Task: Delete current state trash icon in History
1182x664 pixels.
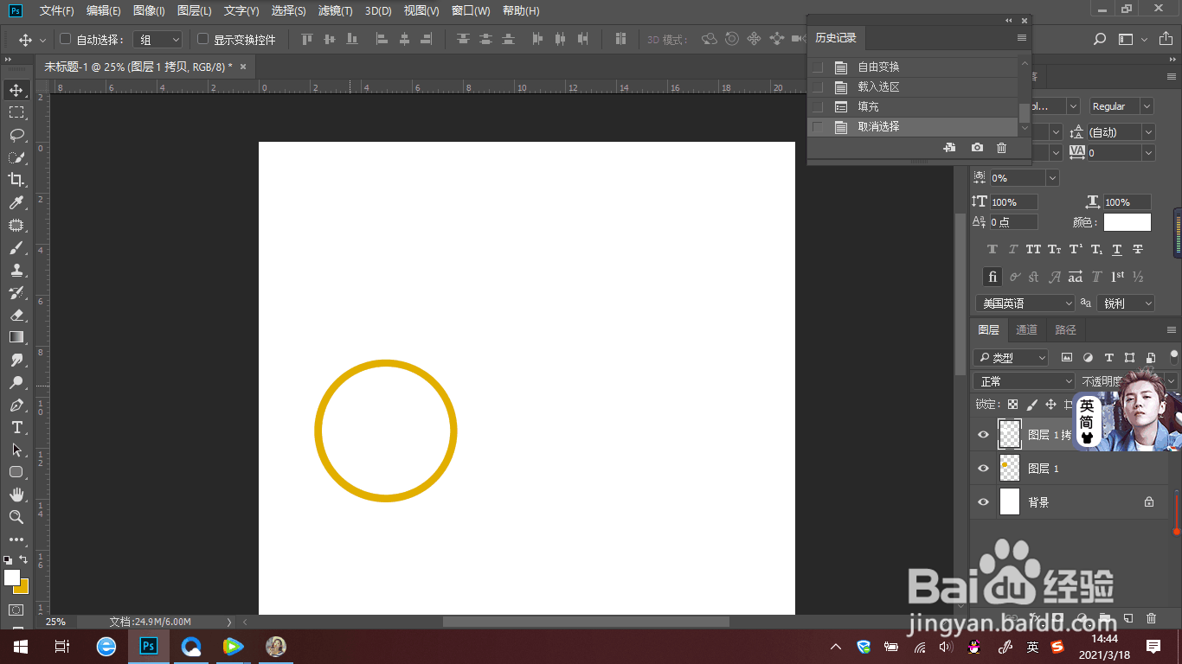Action: 1002,148
